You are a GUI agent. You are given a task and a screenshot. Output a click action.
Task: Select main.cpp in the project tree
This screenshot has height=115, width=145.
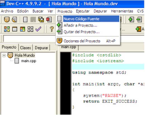[29, 61]
